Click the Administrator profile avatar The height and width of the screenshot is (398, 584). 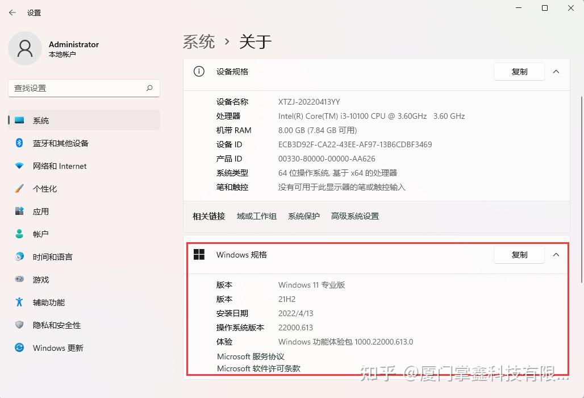(25, 48)
